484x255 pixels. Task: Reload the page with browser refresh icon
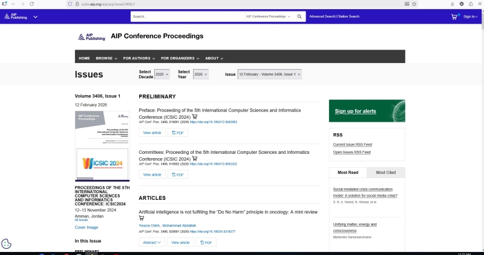(x=31, y=4)
